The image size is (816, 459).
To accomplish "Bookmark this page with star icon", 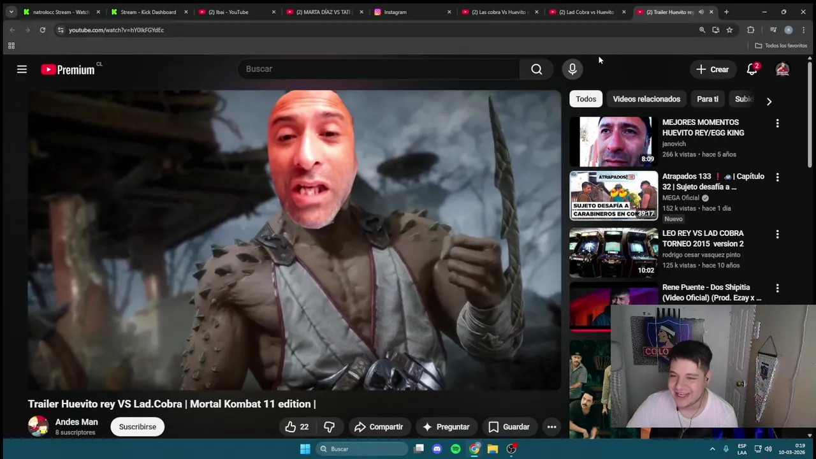I will (729, 30).
